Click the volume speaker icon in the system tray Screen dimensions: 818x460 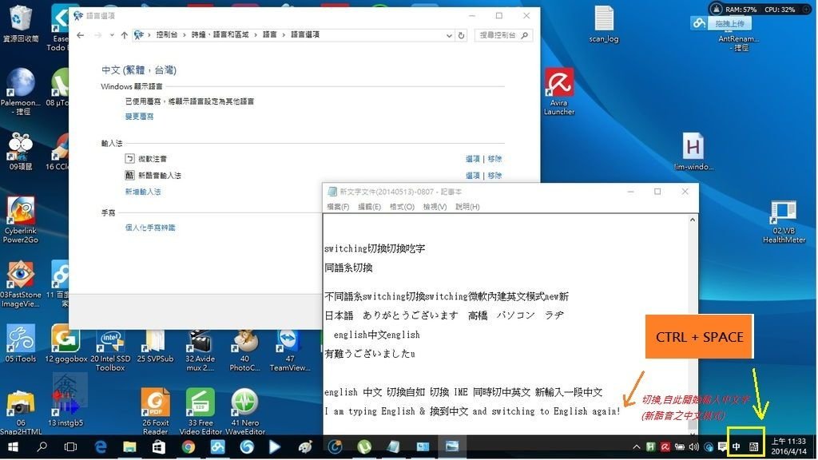[x=694, y=447]
